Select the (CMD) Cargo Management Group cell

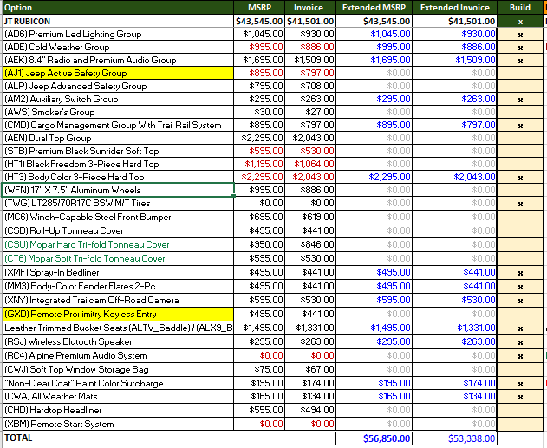(x=118, y=125)
